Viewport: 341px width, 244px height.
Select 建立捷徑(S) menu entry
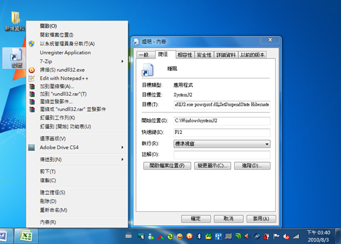pos(77,192)
